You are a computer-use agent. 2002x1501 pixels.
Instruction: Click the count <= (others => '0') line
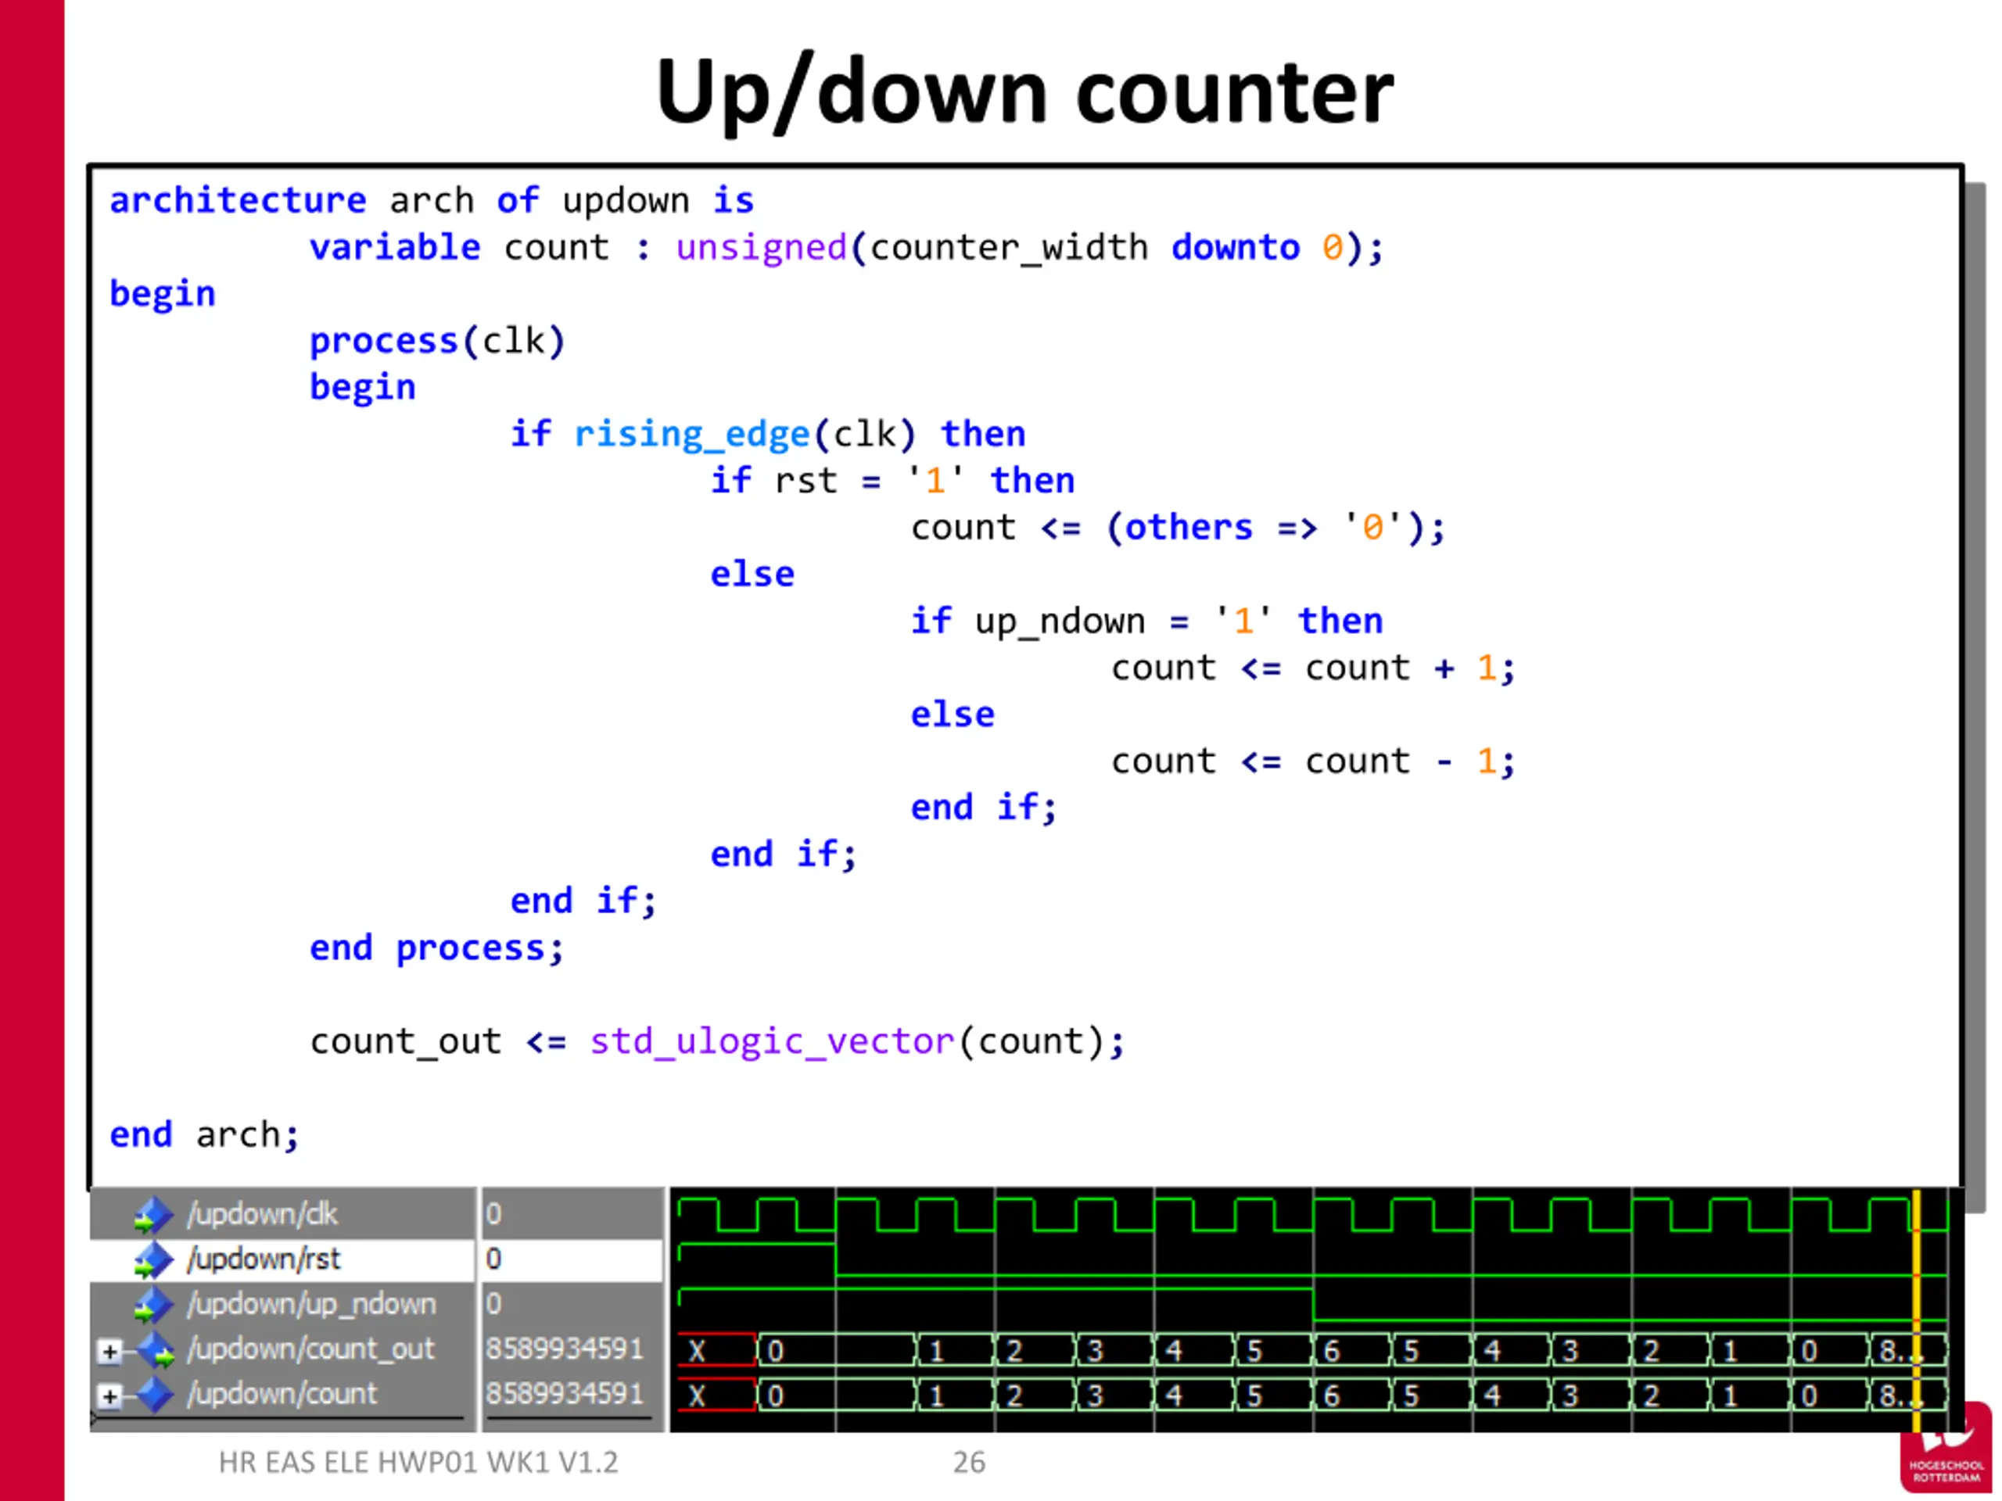pyautogui.click(x=1178, y=528)
